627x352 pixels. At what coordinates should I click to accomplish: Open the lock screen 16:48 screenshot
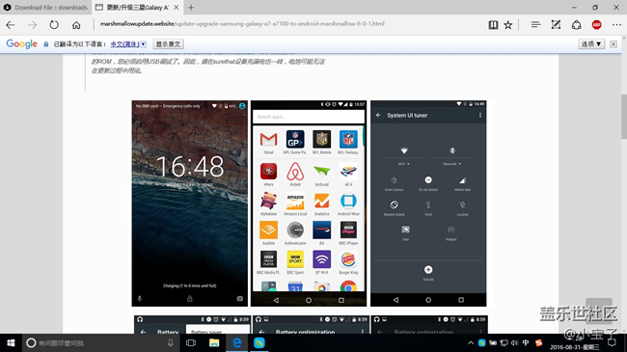click(x=189, y=203)
